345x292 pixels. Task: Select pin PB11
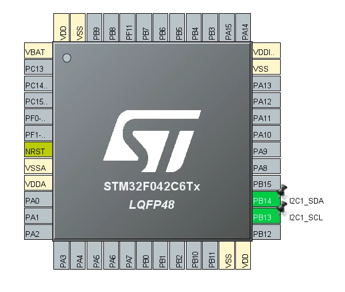(x=210, y=255)
